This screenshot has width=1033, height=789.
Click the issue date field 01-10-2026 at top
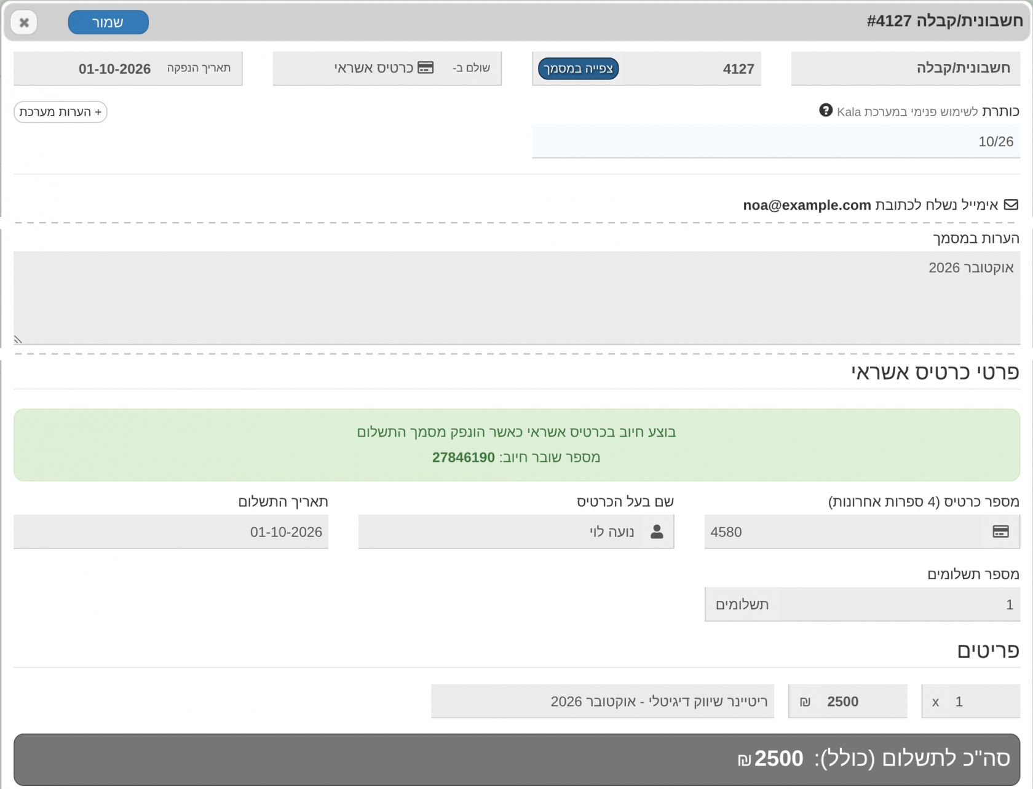[x=128, y=68]
